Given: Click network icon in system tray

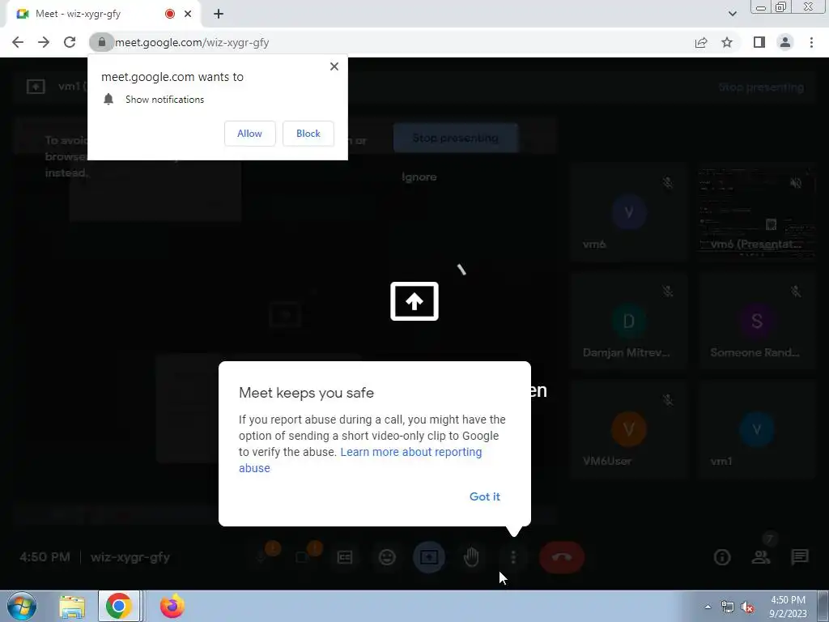Looking at the screenshot, I should coord(728,607).
